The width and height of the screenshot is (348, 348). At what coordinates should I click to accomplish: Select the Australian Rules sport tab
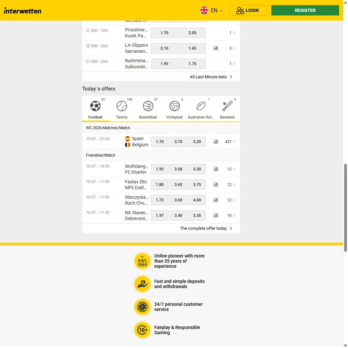tap(201, 109)
